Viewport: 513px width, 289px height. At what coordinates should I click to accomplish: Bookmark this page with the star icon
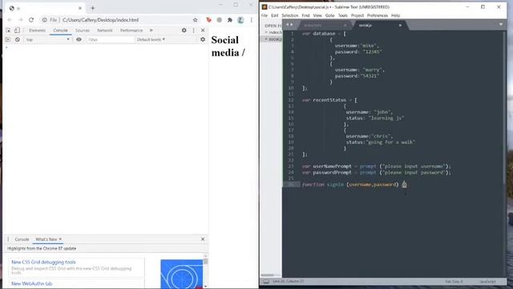pyautogui.click(x=195, y=20)
